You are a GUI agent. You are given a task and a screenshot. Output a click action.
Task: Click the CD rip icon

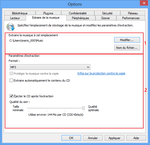(10, 27)
